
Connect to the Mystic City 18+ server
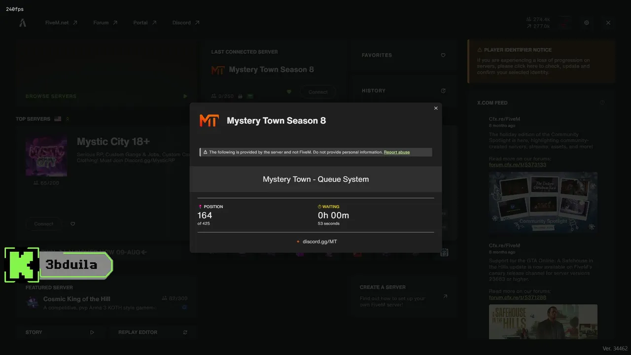[x=44, y=224]
